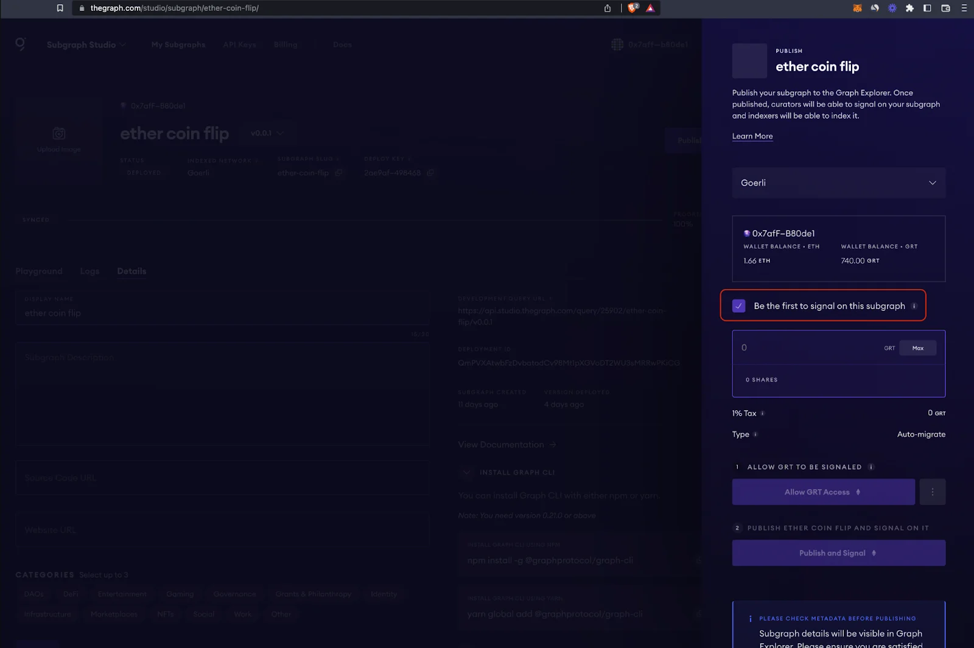Click the ether coin flip display name field
The width and height of the screenshot is (974, 648).
[x=222, y=308]
